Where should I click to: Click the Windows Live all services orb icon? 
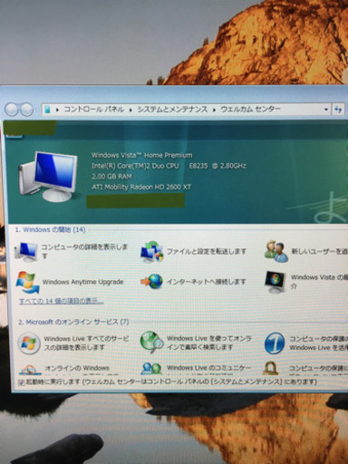[29, 343]
